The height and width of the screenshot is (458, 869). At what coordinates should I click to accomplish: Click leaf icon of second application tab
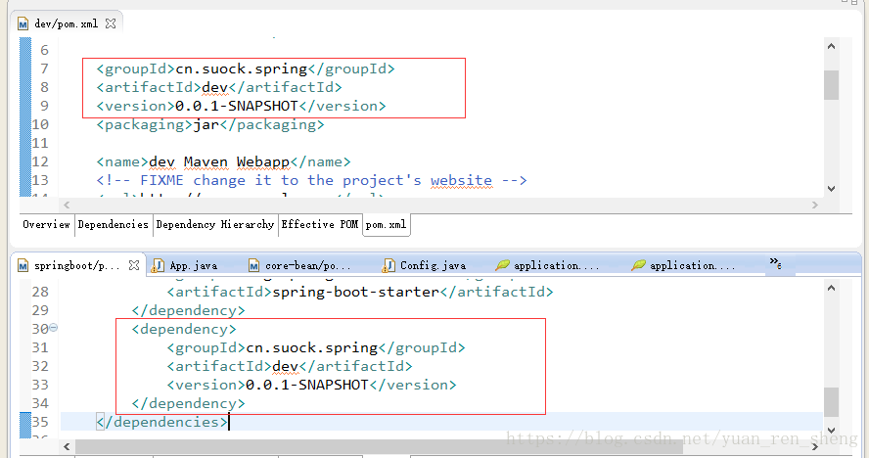(638, 265)
